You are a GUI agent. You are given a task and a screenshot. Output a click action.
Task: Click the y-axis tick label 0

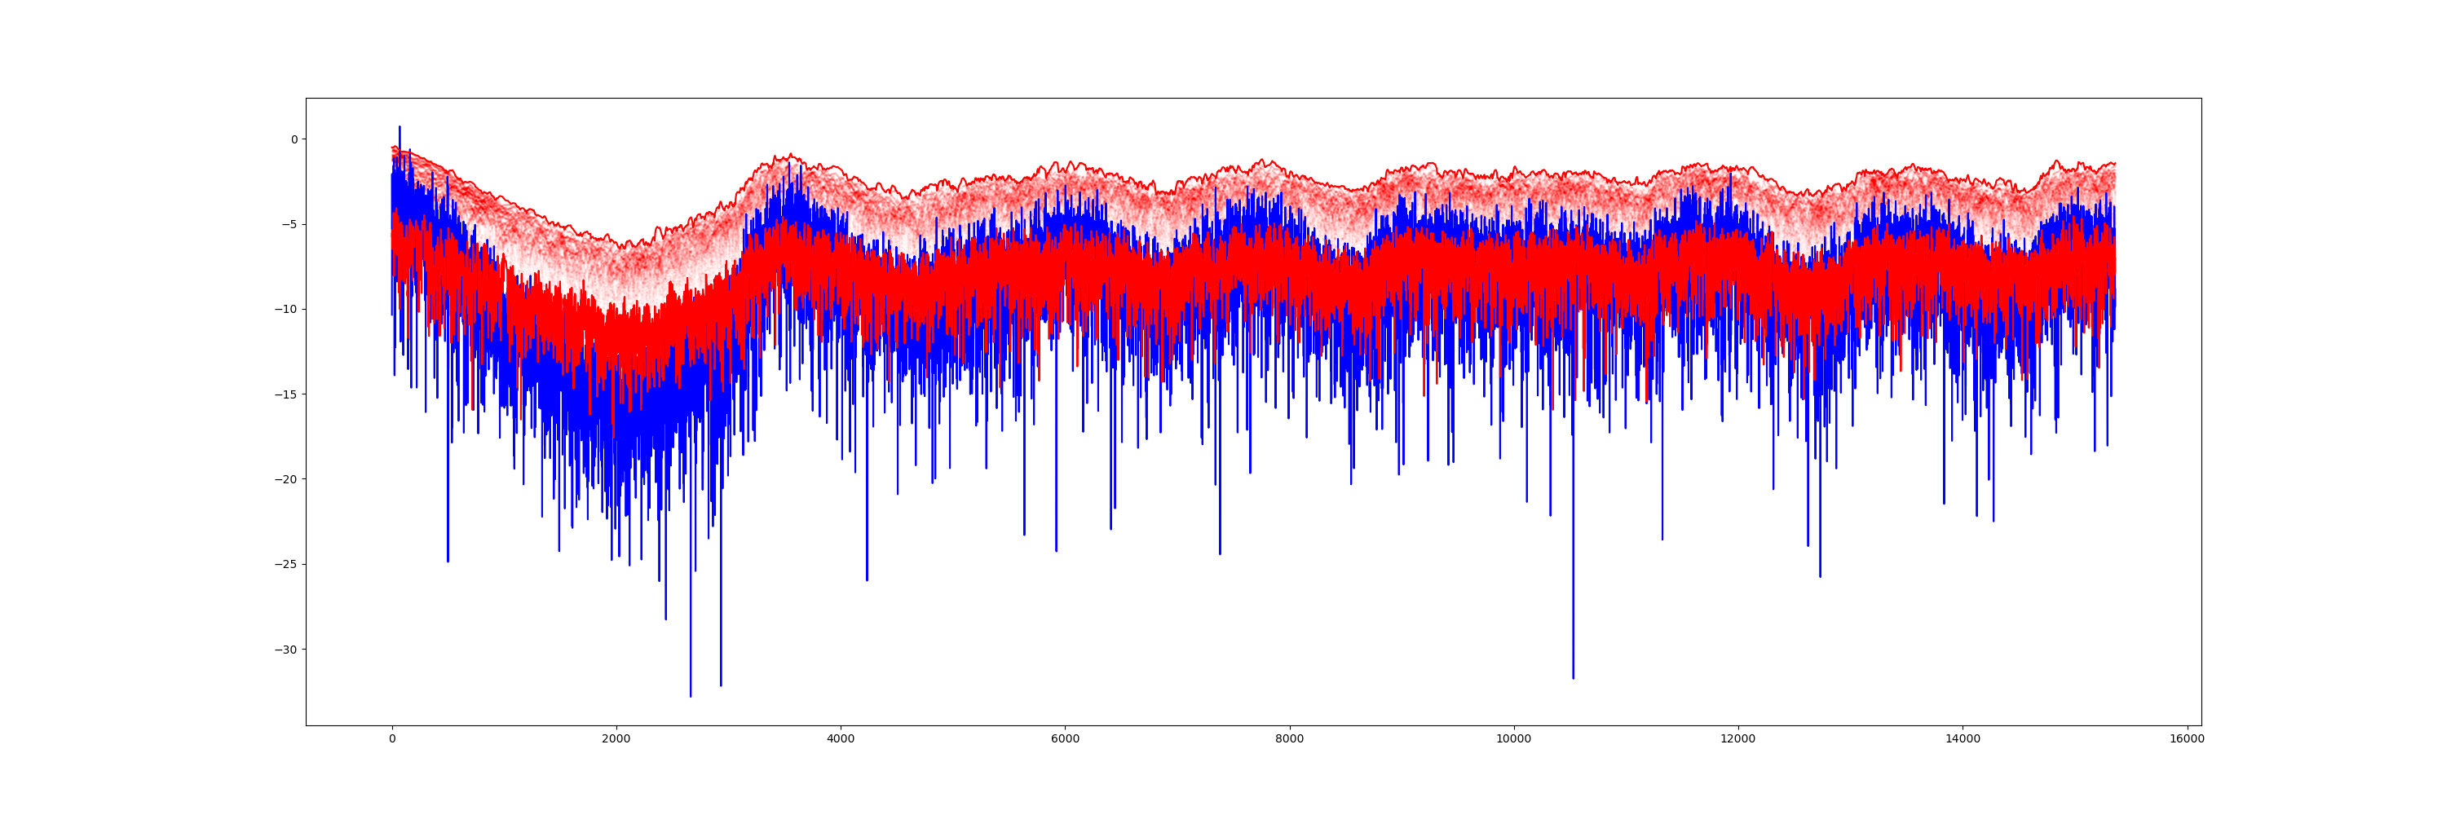294,139
